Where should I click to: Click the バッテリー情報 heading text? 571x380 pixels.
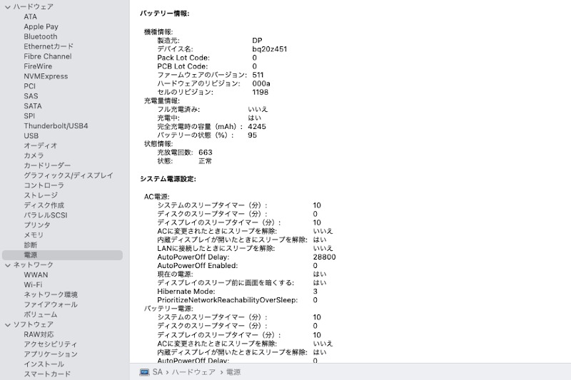tap(165, 14)
